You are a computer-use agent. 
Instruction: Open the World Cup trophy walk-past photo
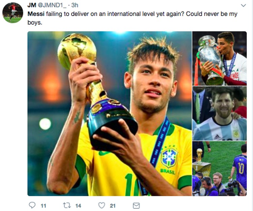(220, 169)
